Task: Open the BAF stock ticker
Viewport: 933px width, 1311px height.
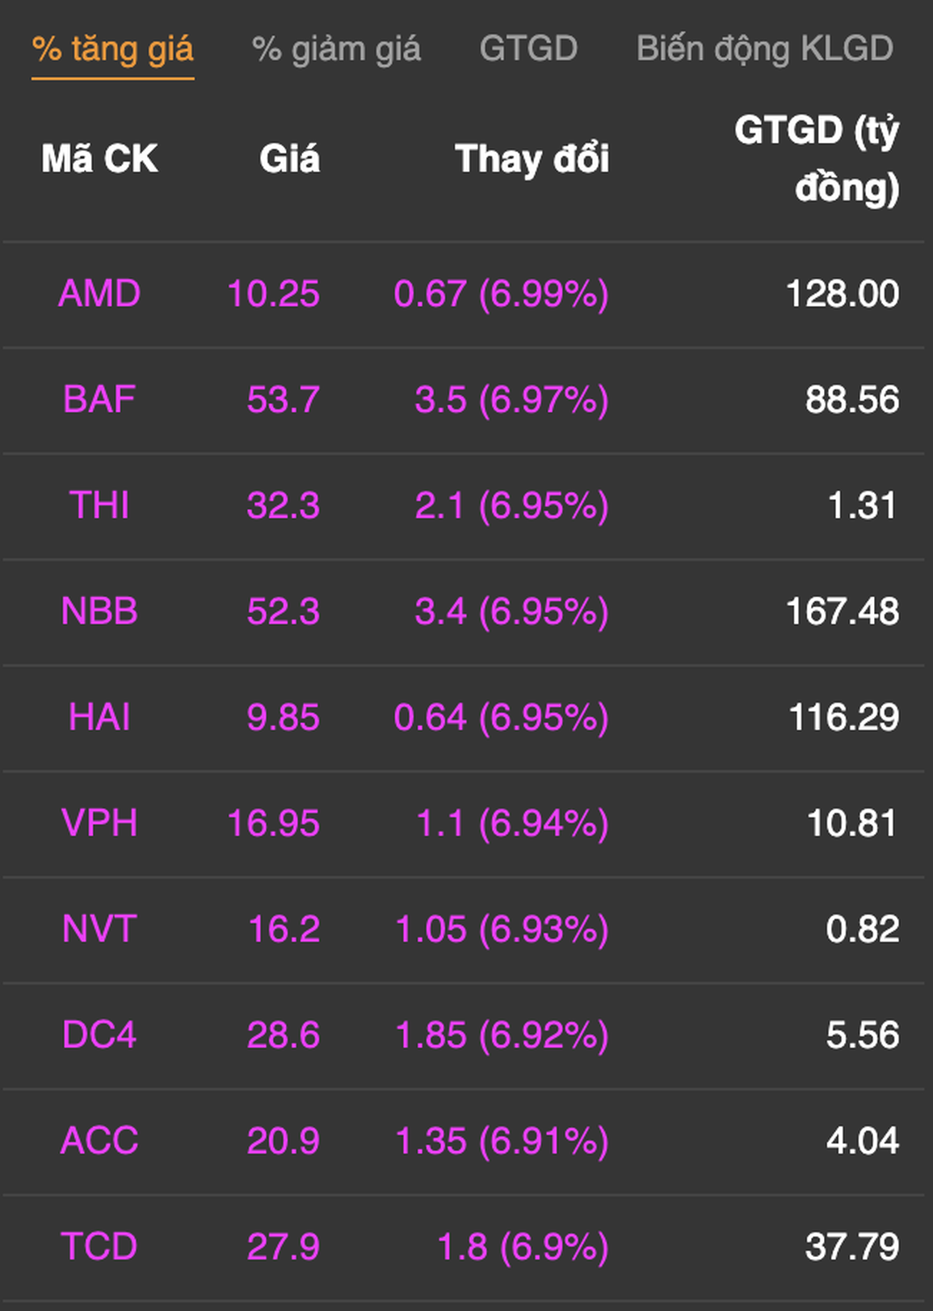Action: pyautogui.click(x=99, y=399)
